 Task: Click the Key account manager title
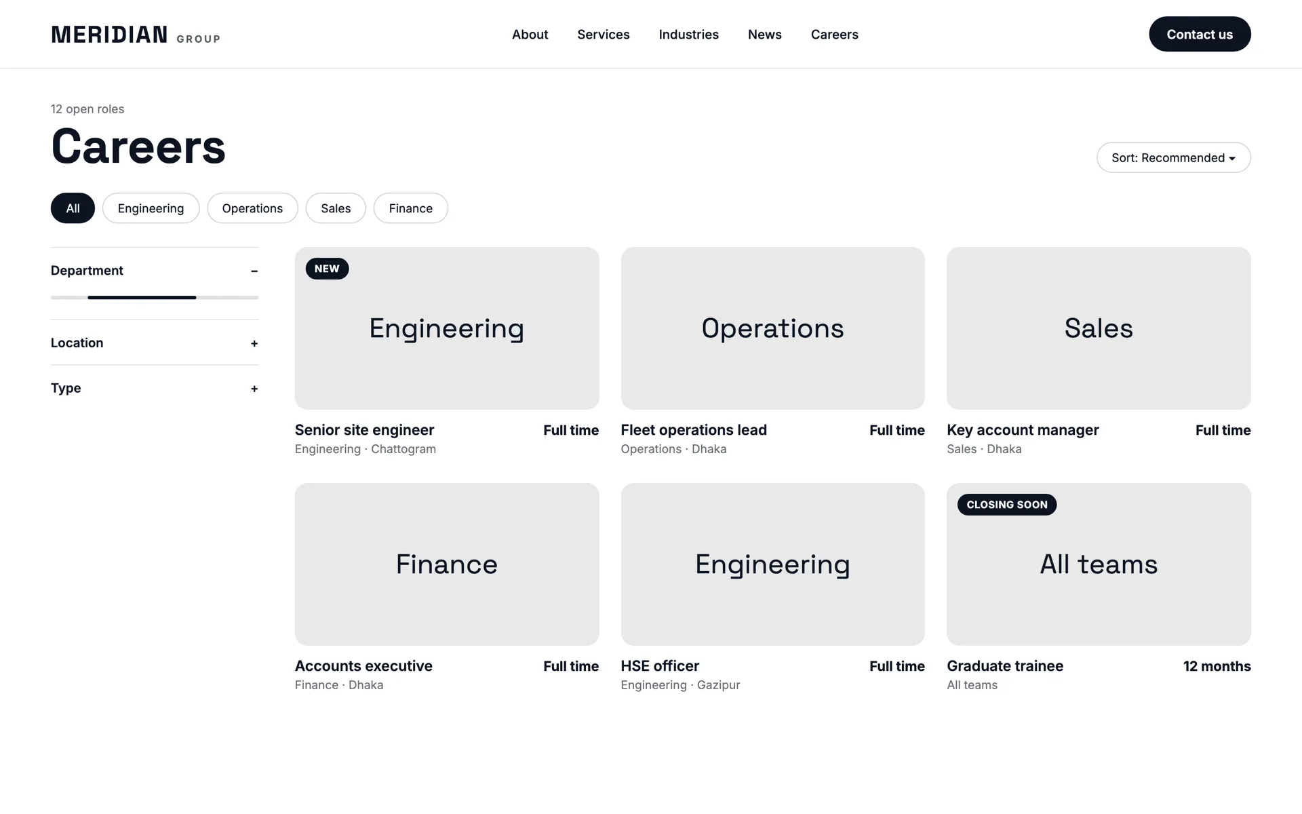[1023, 430]
